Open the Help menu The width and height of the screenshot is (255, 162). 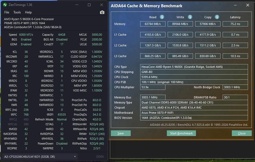tap(28, 12)
